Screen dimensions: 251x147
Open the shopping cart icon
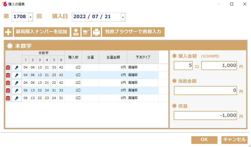click(x=86, y=32)
